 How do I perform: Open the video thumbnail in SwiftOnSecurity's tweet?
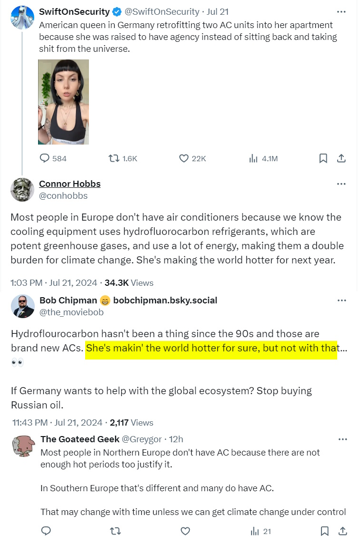pos(63,102)
